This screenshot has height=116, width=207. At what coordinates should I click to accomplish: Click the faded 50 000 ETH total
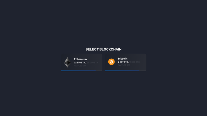(93, 63)
